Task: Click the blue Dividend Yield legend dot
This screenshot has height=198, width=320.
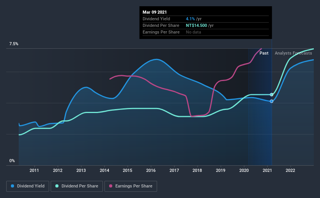Action: point(12,186)
